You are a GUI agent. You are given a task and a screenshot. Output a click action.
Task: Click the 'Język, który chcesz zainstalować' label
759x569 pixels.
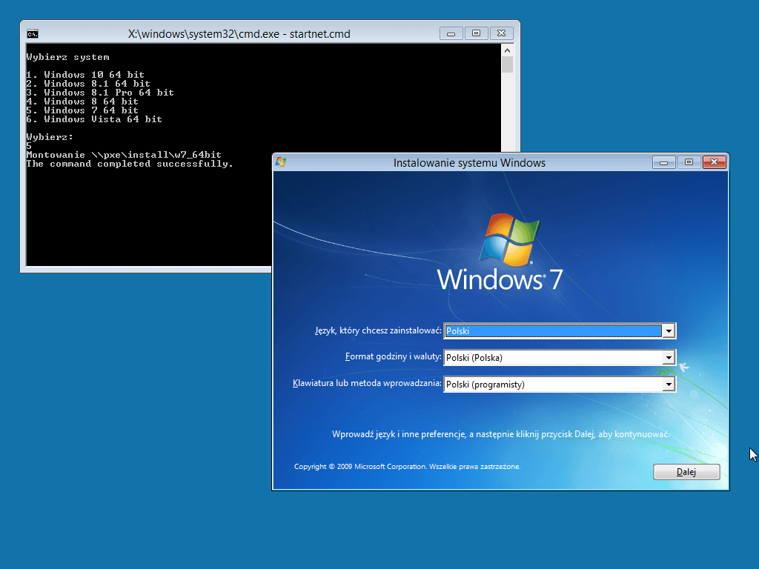[x=378, y=330]
